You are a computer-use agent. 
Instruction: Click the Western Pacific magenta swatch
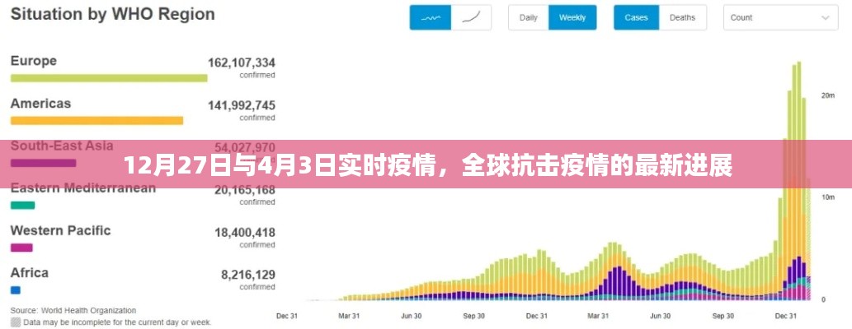pyautogui.click(x=21, y=248)
